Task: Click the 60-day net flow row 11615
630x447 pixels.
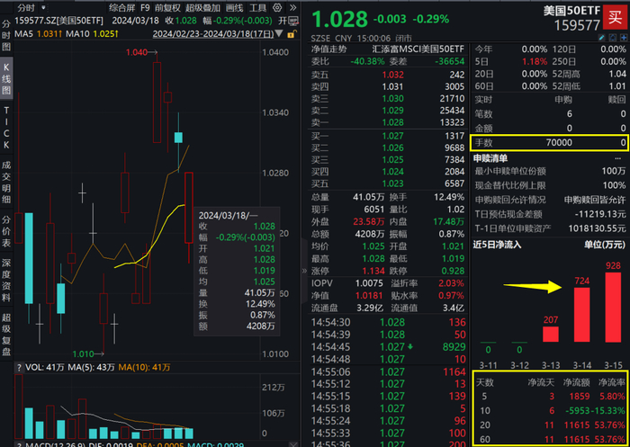Action: 550,440
